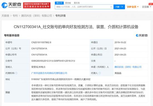Click the 分类号 label cell
This screenshot has height=106, width=153.
pyautogui.click(x=17, y=61)
